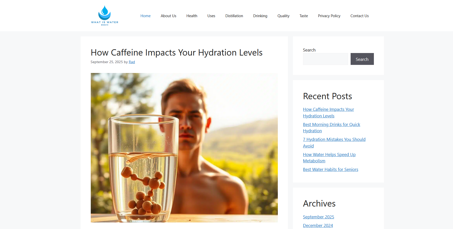Viewport: 453px width, 229px height.
Task: Select the Uses navigation link
Action: 211,16
